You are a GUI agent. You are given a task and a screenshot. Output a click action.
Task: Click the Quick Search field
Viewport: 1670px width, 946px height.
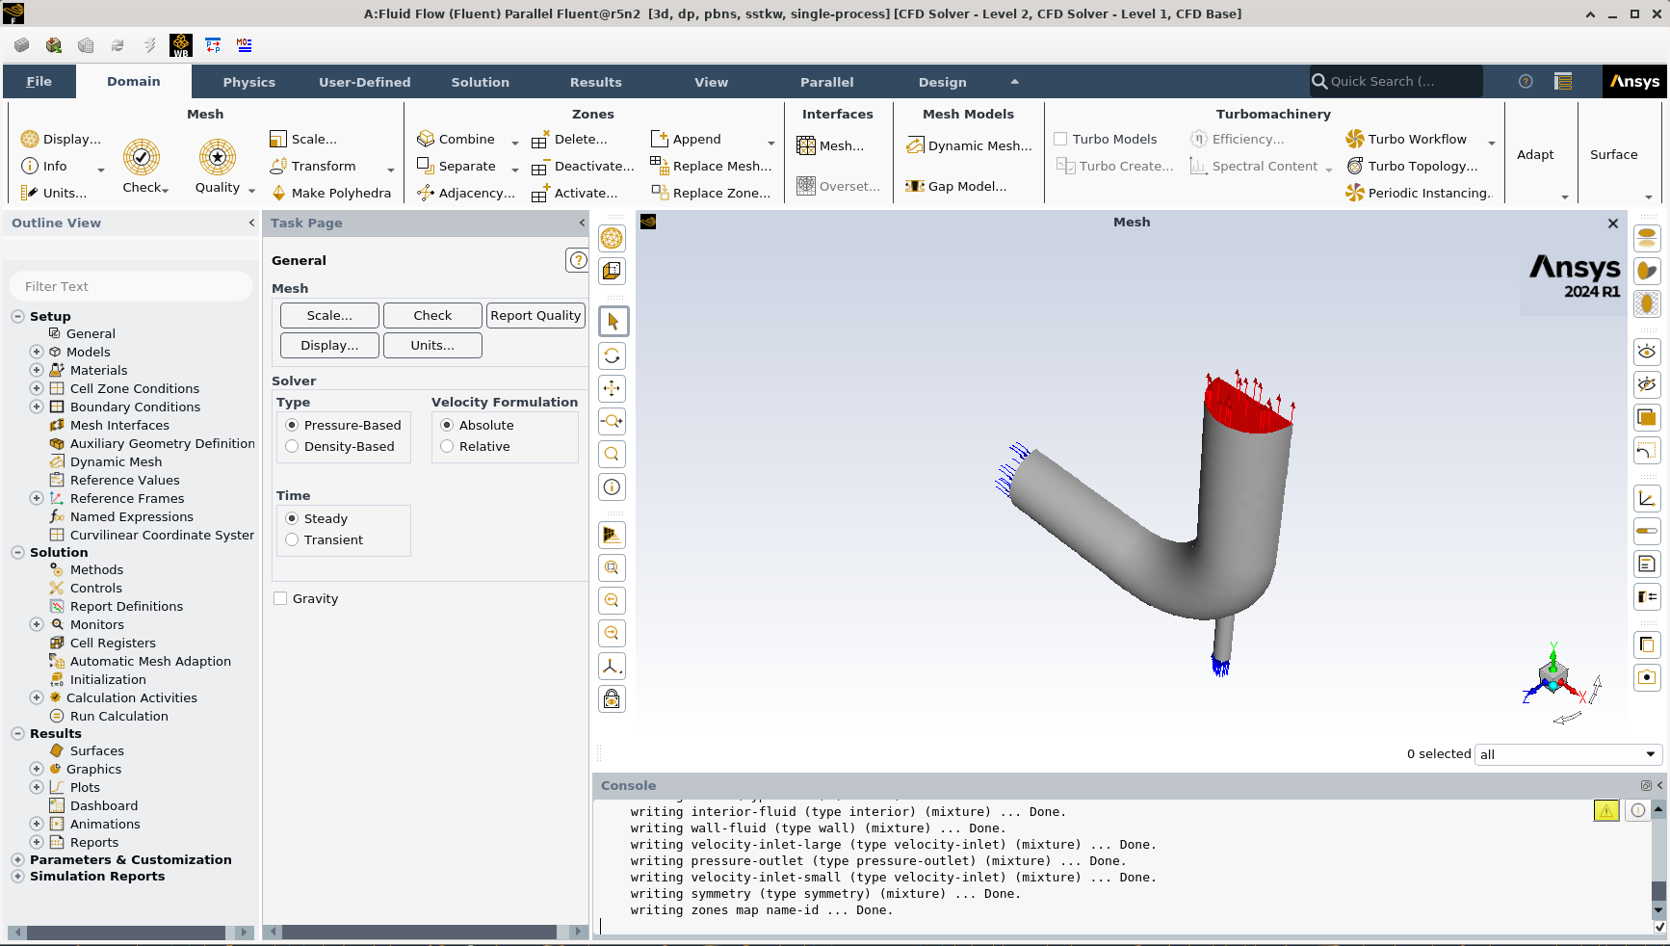pos(1395,82)
